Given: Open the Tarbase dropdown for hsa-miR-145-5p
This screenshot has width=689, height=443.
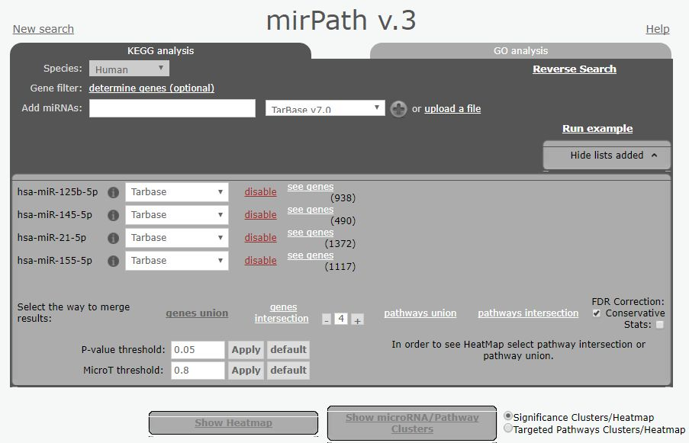Looking at the screenshot, I should 176,214.
